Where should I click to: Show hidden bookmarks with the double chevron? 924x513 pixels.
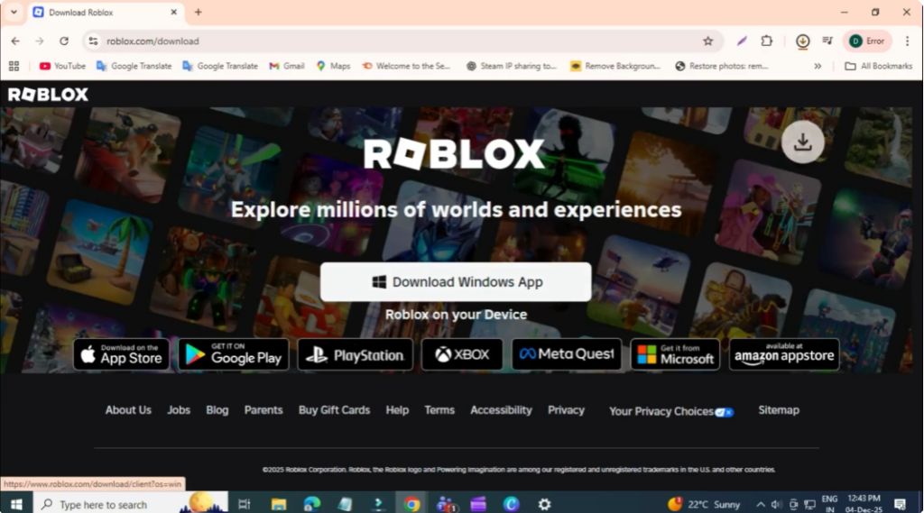coord(818,66)
